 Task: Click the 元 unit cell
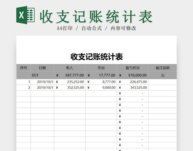click(x=163, y=75)
